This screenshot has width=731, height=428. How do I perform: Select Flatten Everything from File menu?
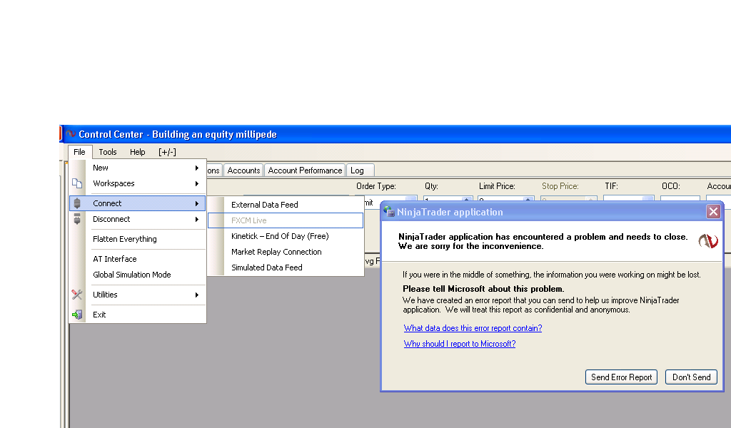138,239
